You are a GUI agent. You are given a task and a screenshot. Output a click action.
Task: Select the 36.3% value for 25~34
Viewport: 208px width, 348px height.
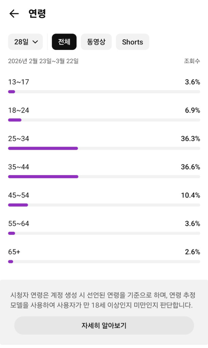point(190,139)
